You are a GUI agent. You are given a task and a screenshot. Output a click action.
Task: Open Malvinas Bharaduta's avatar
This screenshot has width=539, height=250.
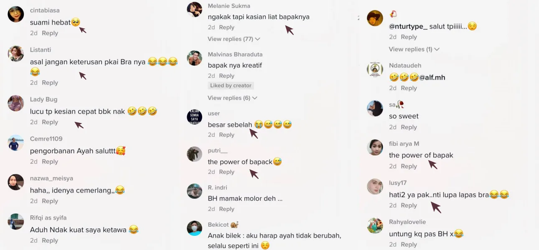point(194,58)
